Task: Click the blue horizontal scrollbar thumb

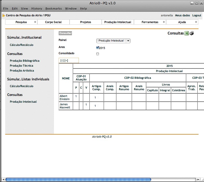Action: click(x=78, y=179)
